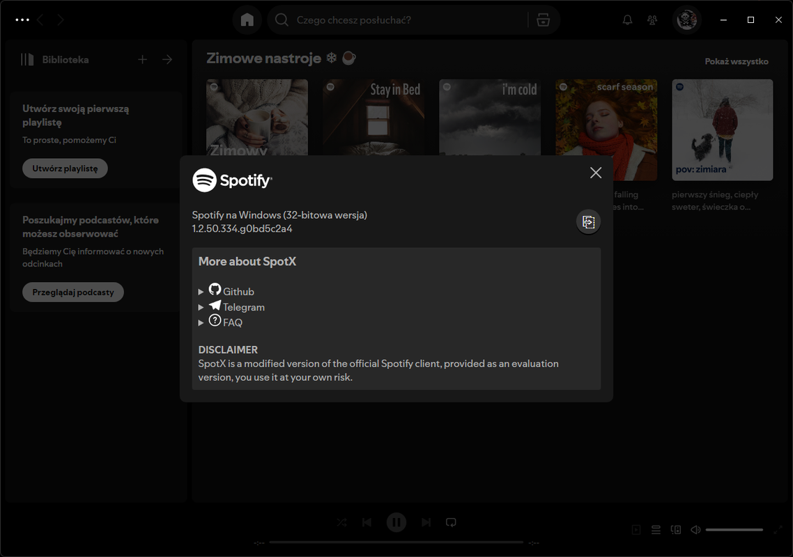Screen dimensions: 793x557
Task: Open the 'Stay in Bed' playlist thumbnail
Action: coord(374,117)
